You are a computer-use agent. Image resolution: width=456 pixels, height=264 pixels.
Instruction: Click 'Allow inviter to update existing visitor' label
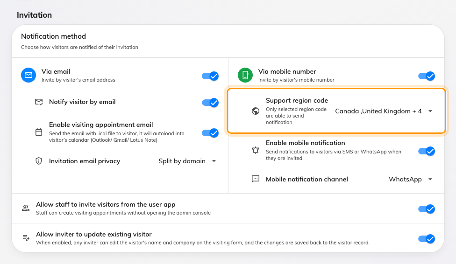point(94,234)
